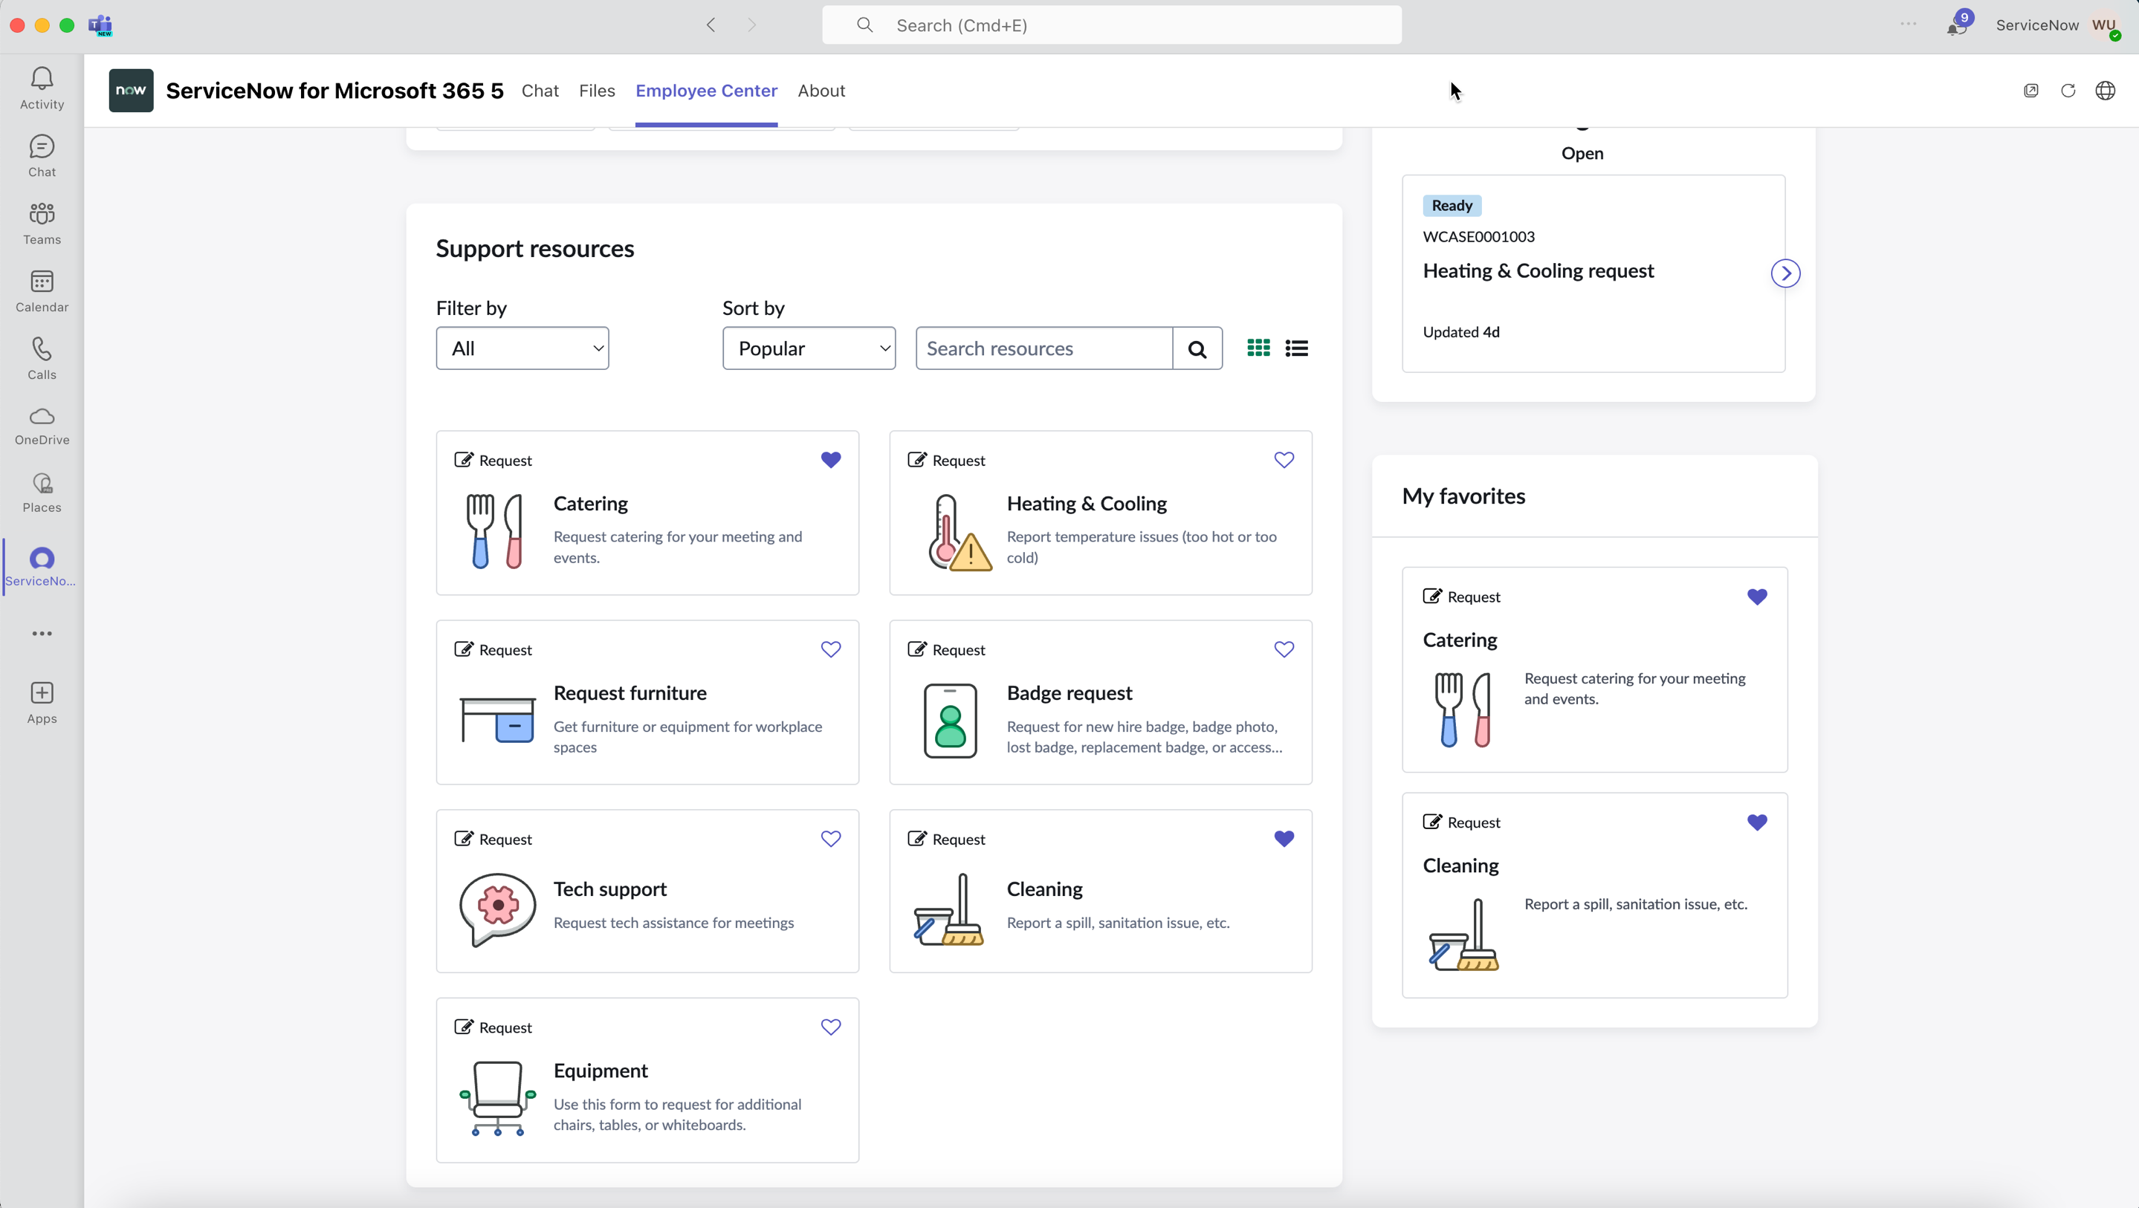2139x1208 pixels.
Task: Open Chat in the left sidebar
Action: pos(42,156)
